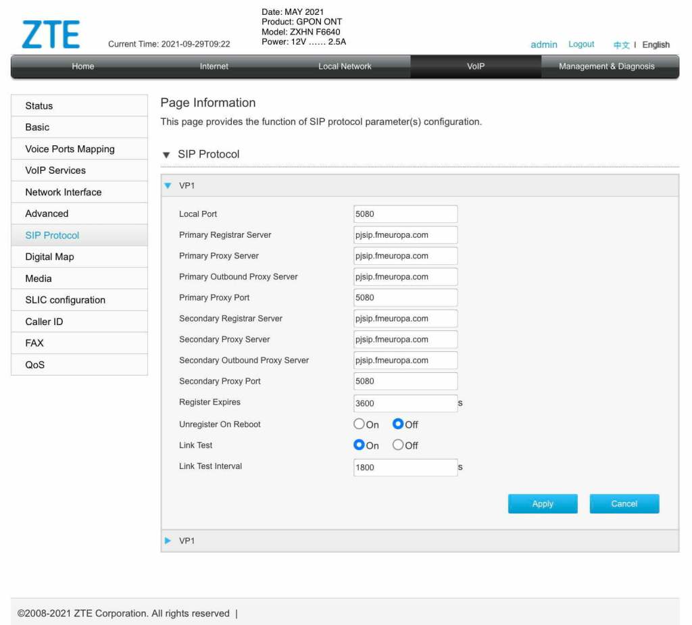This screenshot has width=692, height=625.
Task: Switch language to Chinese
Action: click(621, 45)
